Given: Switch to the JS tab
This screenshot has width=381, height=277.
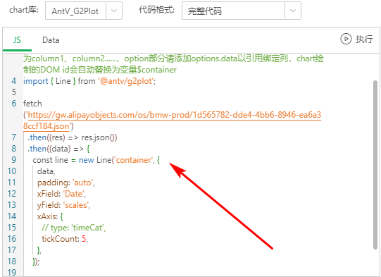Looking at the screenshot, I should coord(17,40).
